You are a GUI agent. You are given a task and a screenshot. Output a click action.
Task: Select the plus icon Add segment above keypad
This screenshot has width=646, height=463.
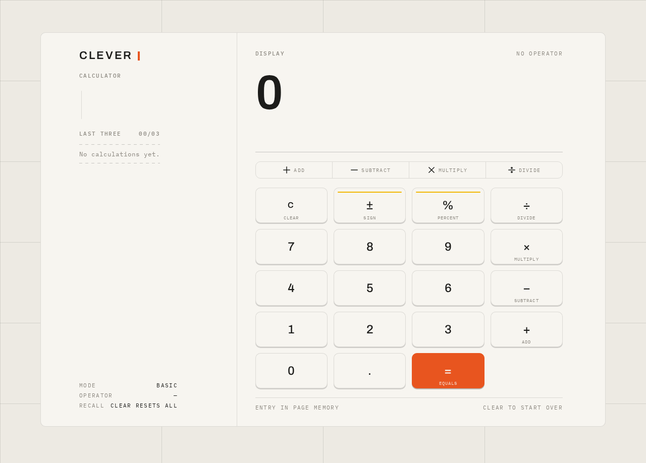click(294, 170)
